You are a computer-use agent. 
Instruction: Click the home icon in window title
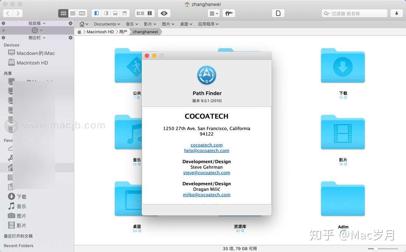tap(187, 4)
